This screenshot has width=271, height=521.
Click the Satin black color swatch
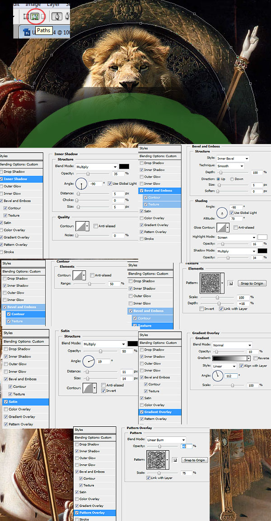pos(132,344)
